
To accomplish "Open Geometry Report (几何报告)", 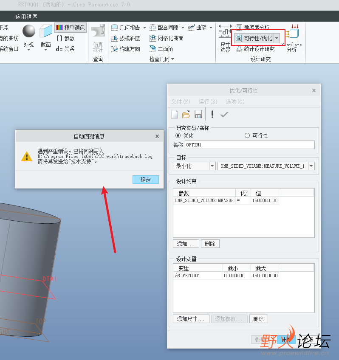I will (126, 28).
